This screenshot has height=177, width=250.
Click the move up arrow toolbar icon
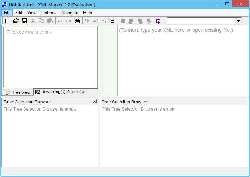coord(96,21)
